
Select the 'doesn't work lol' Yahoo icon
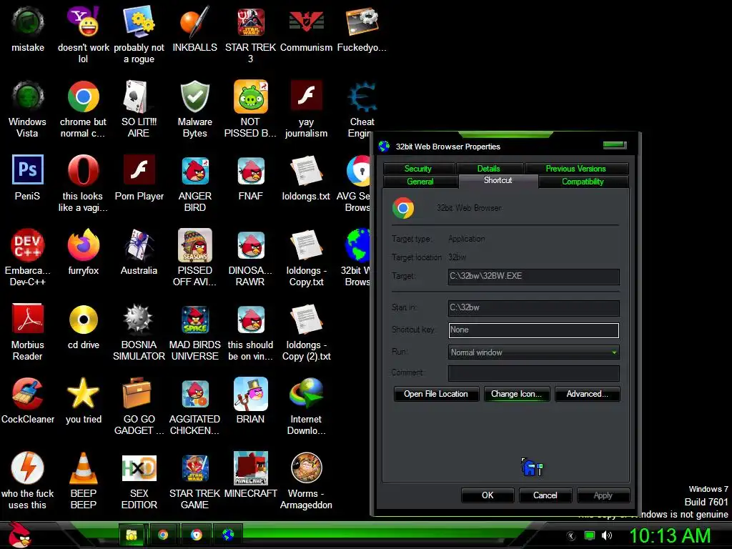[83, 33]
